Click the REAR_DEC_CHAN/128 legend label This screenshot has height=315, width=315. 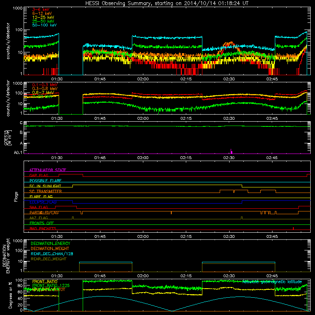tap(52, 254)
